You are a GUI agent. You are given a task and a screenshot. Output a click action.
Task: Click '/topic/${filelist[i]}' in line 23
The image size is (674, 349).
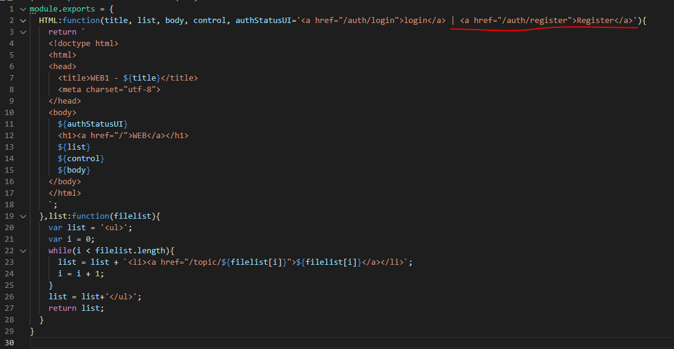pyautogui.click(x=237, y=262)
